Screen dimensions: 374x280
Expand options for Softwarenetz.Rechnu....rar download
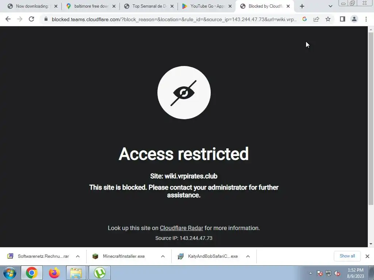click(x=78, y=256)
